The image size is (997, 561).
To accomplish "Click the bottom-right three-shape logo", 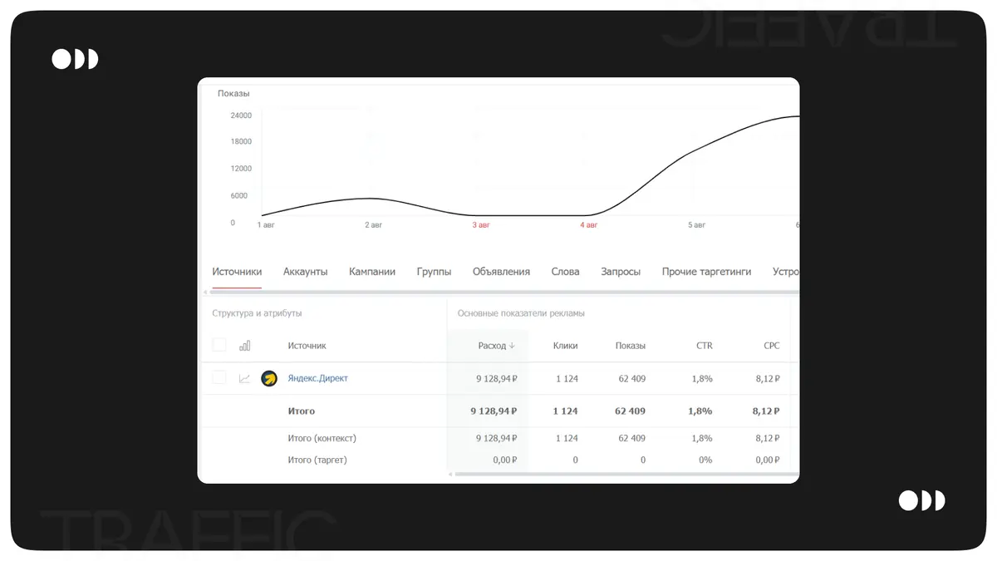I will pos(921,500).
